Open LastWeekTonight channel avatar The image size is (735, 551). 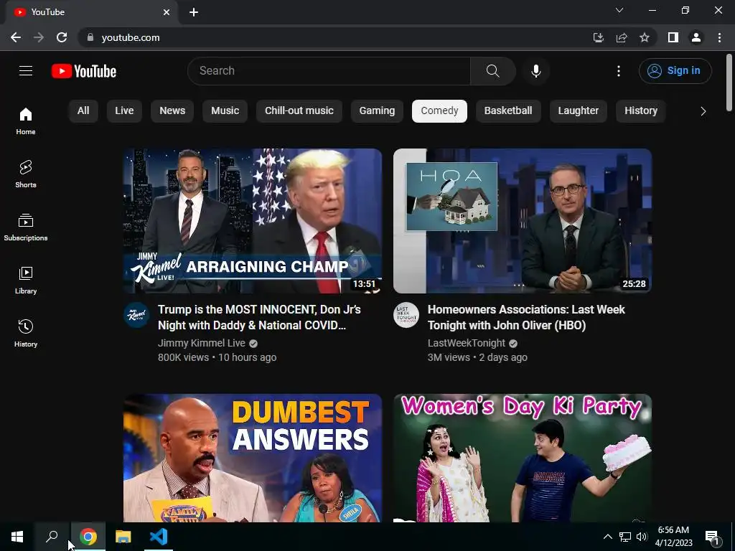[406, 315]
